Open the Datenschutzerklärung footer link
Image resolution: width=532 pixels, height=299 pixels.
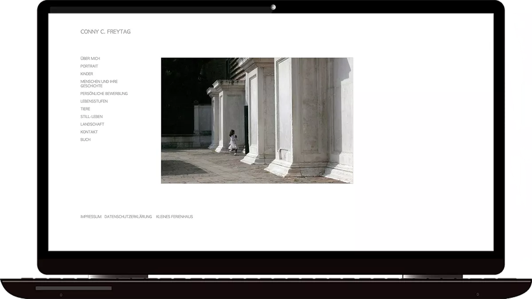[128, 217]
